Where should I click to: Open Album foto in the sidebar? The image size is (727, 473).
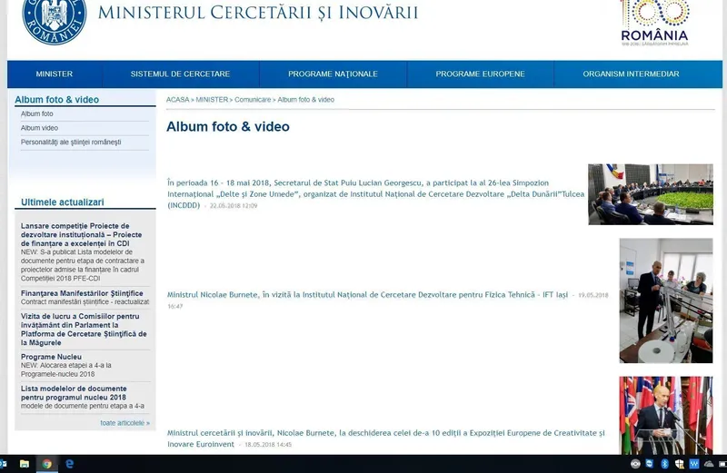click(37, 114)
